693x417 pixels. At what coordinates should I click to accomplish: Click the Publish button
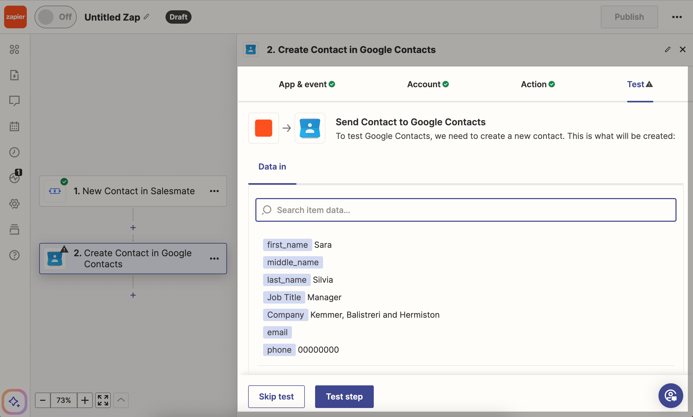click(629, 17)
